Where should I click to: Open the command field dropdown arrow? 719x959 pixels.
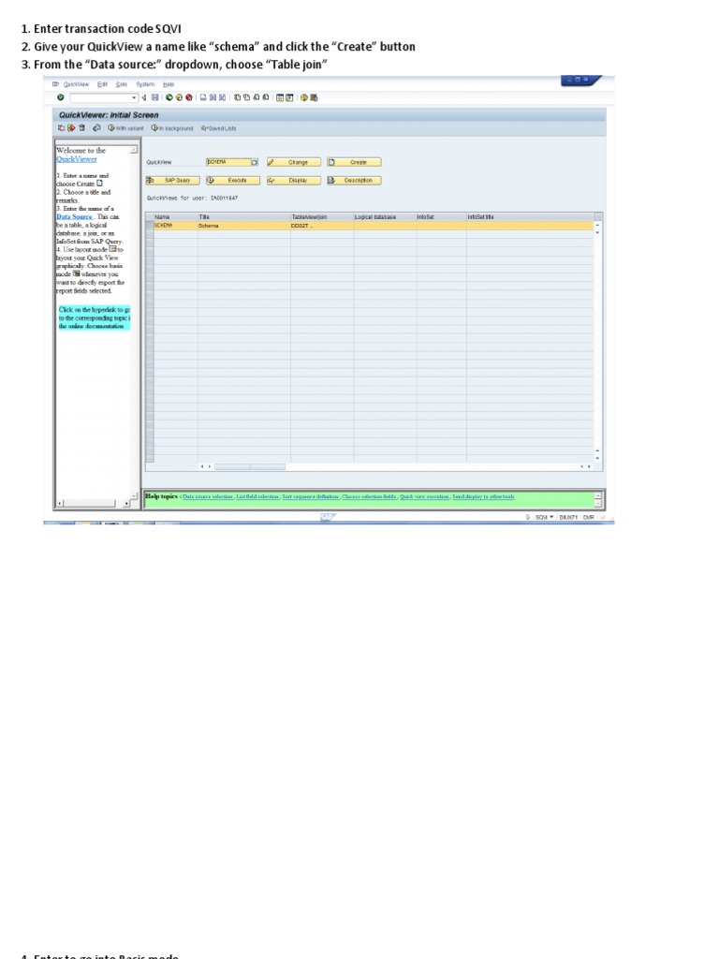click(134, 97)
